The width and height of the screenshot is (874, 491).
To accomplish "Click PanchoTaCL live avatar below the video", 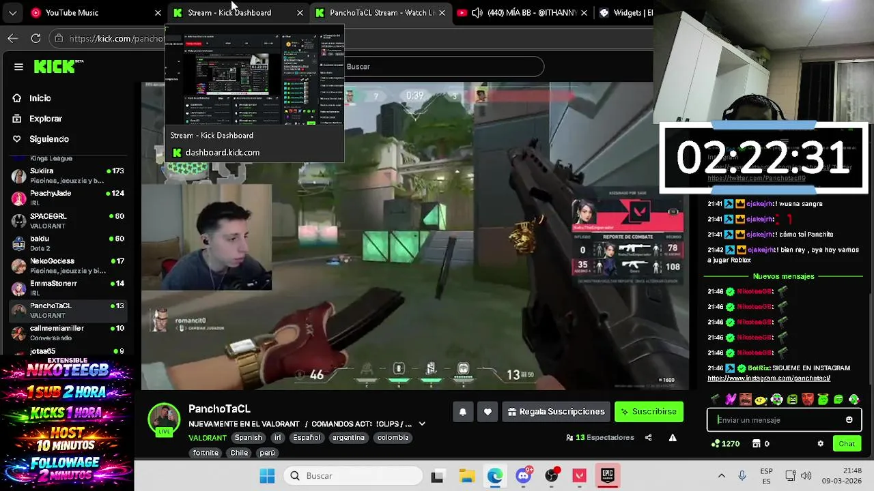I will pyautogui.click(x=164, y=419).
